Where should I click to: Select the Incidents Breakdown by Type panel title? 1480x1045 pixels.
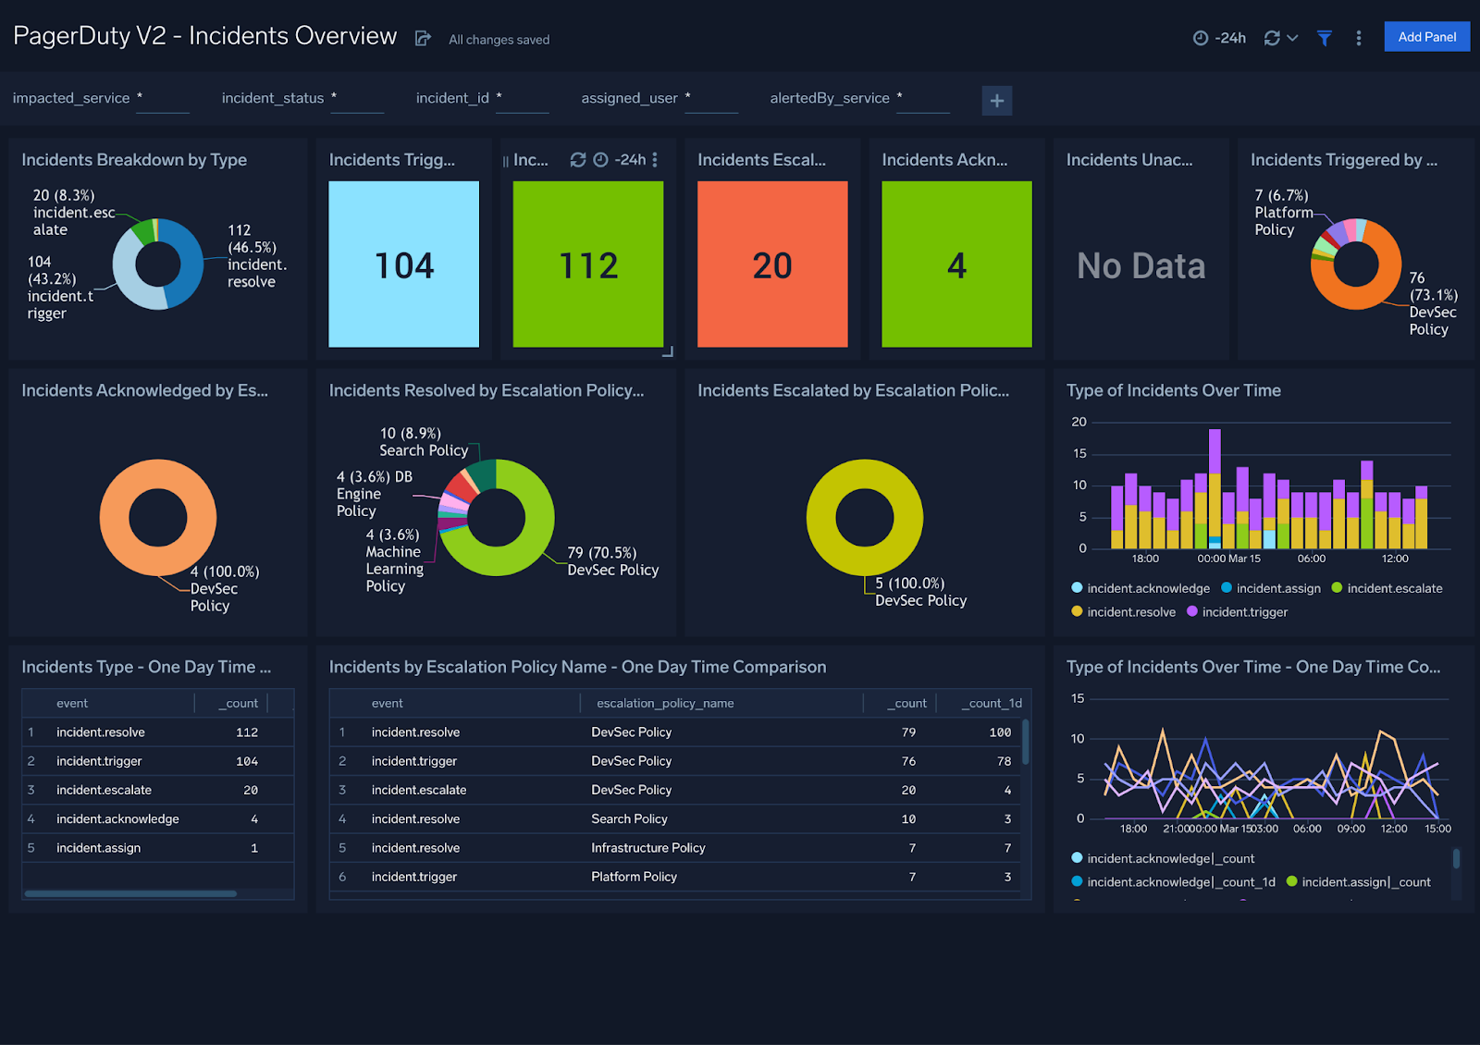click(134, 159)
